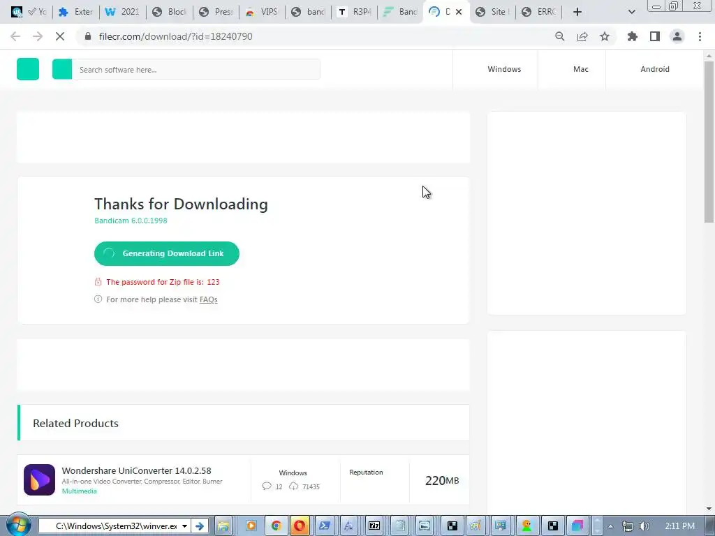The height and width of the screenshot is (536, 715).
Task: Click the green search button
Action: click(62, 69)
